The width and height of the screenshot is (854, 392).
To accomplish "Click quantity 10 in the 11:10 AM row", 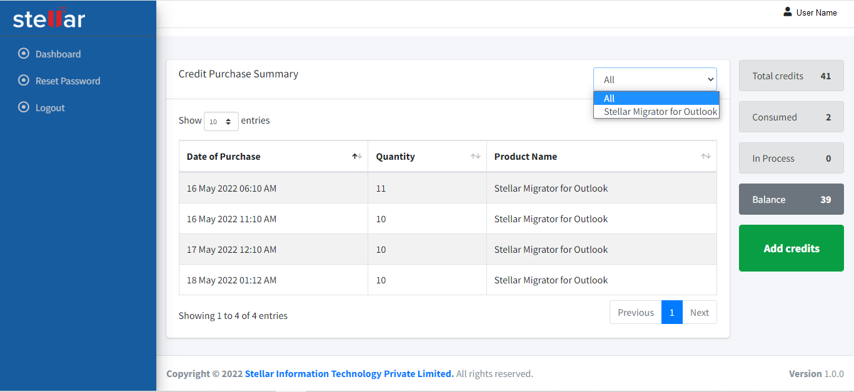I will click(427, 219).
